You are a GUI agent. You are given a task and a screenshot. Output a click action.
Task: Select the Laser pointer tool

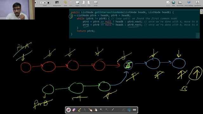[113, 110]
